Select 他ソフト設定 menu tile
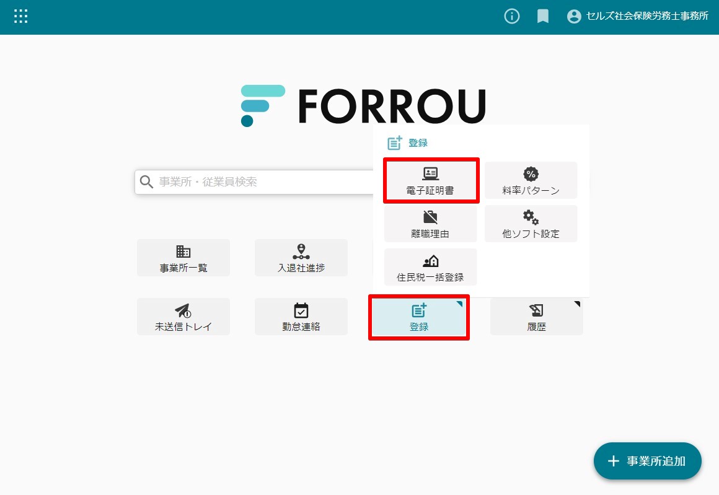The height and width of the screenshot is (495, 719). (x=531, y=224)
